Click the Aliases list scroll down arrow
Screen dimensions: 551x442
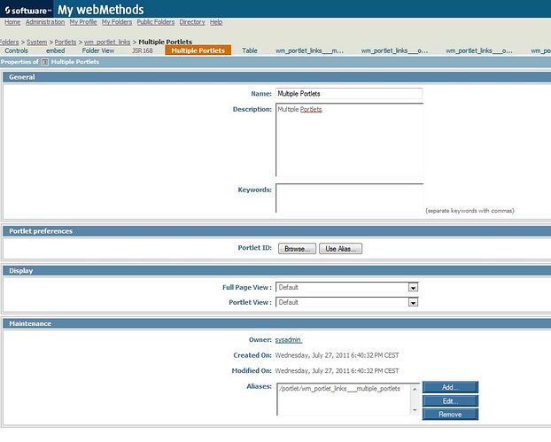415,410
